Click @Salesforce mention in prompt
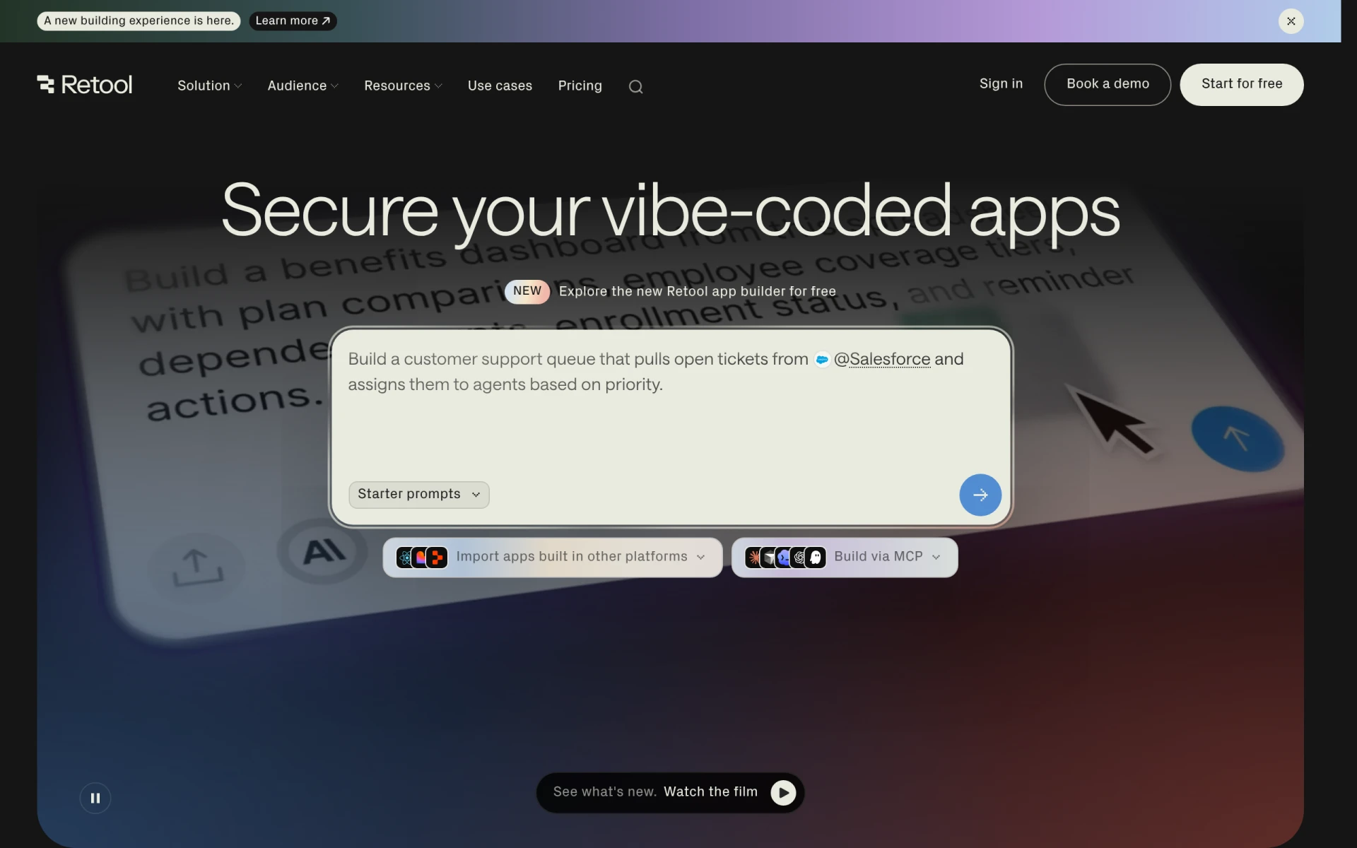Viewport: 1357px width, 848px height. (x=881, y=359)
